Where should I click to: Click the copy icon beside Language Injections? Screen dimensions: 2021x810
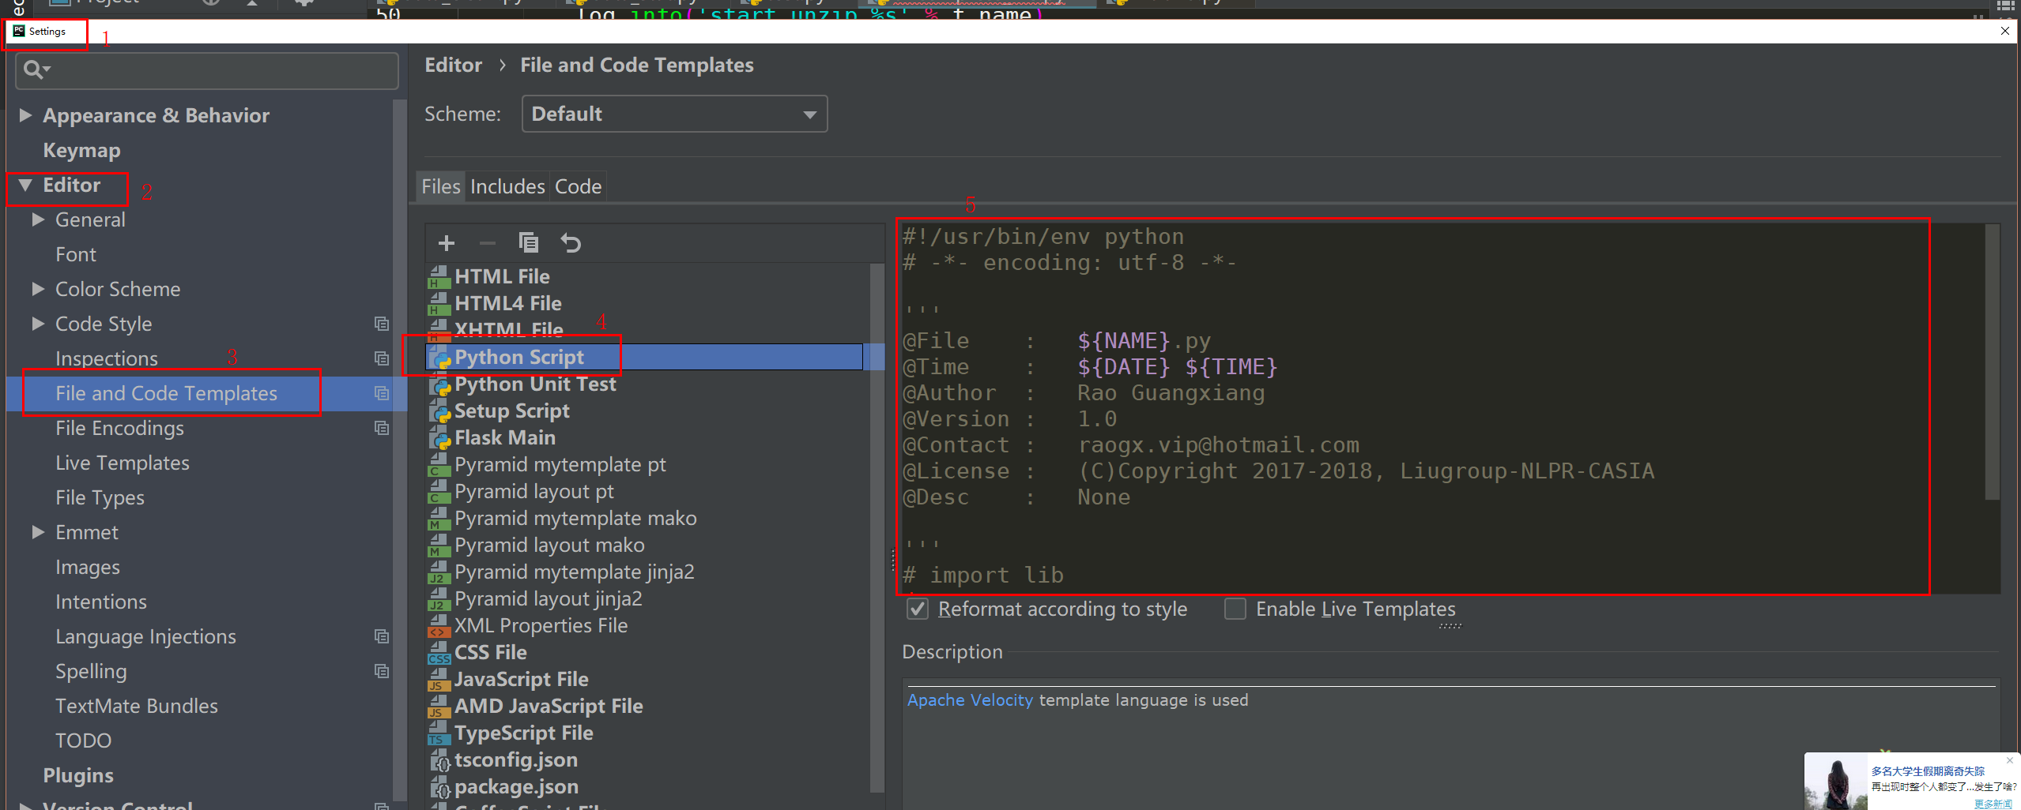(382, 636)
